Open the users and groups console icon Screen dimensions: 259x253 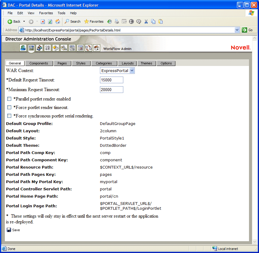point(39,48)
